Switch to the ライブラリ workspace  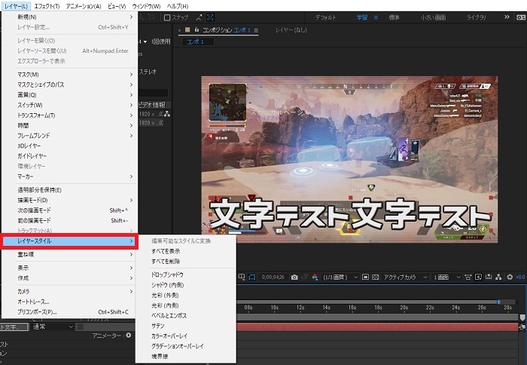(x=476, y=17)
